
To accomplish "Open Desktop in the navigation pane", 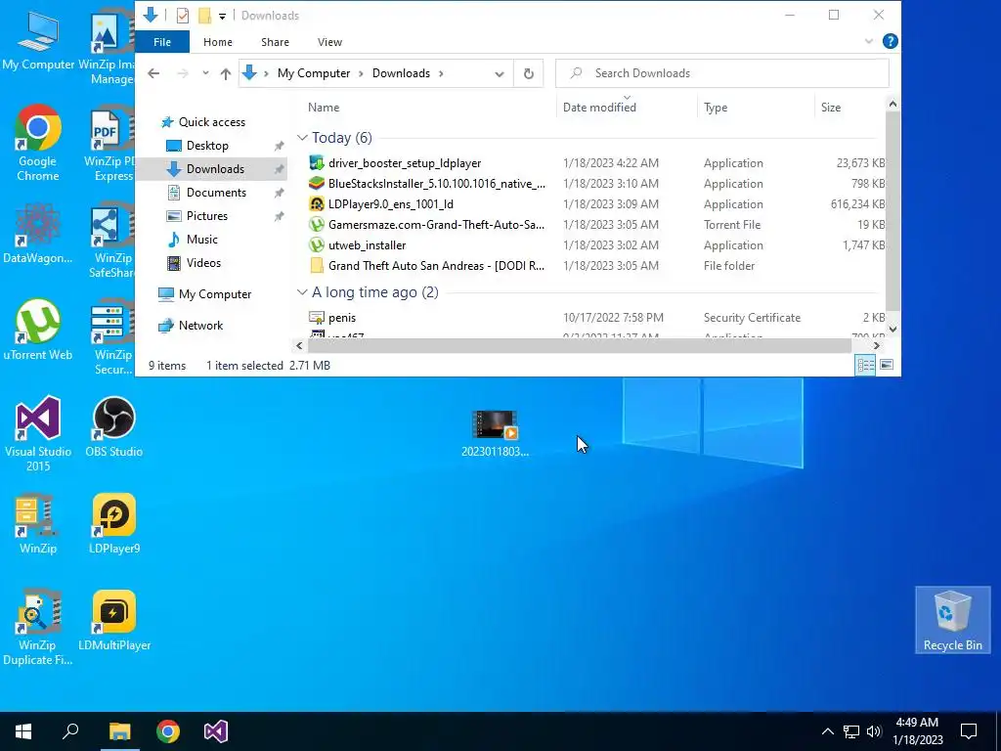I will [x=207, y=146].
